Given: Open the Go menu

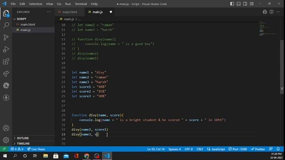Looking at the screenshot, I should pyautogui.click(x=59, y=4).
